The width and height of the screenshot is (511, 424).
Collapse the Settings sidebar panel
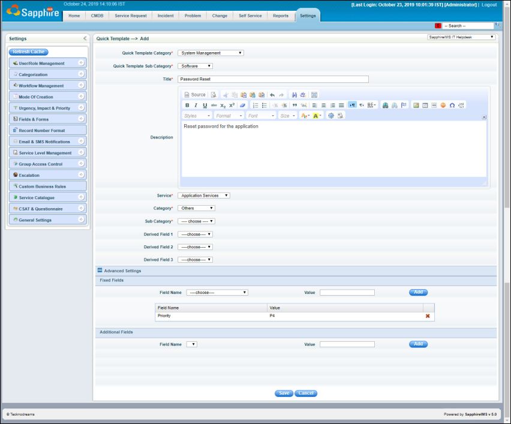(85, 39)
